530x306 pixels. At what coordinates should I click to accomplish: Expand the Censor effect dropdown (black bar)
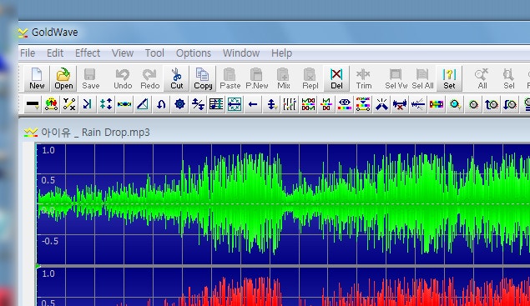point(33,104)
